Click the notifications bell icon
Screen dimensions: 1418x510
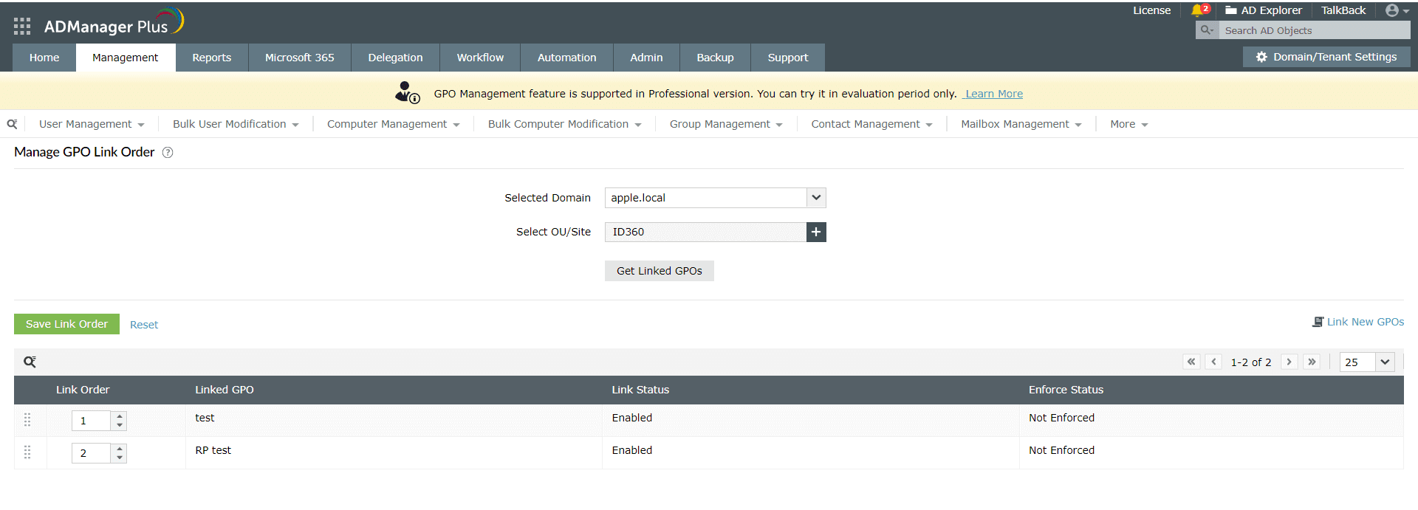click(1198, 10)
